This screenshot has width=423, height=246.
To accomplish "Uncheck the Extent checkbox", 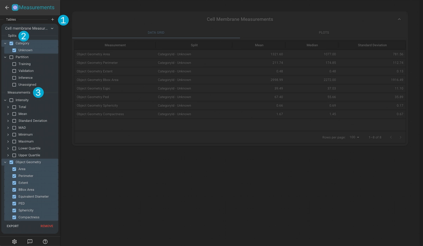I will tap(14, 183).
